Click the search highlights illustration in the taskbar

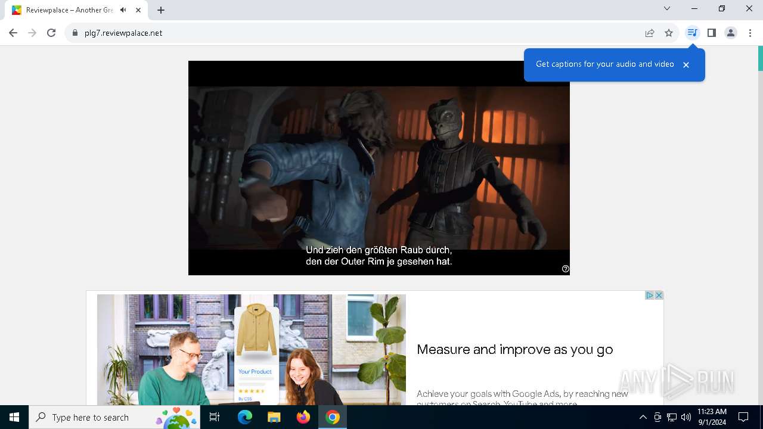[176, 418]
